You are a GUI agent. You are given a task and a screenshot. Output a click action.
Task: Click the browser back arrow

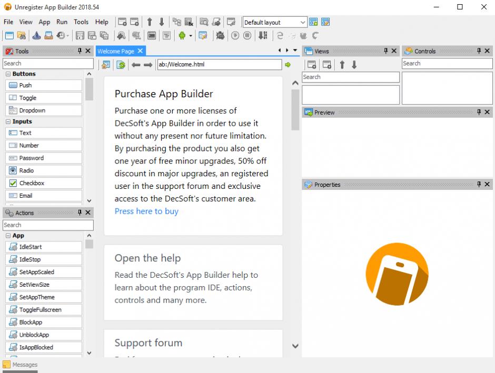136,65
